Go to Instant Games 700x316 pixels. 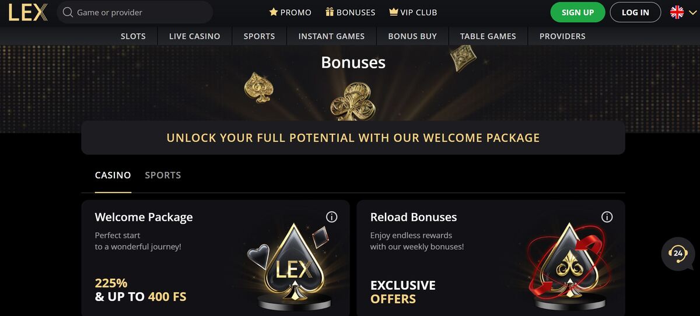[x=331, y=36]
